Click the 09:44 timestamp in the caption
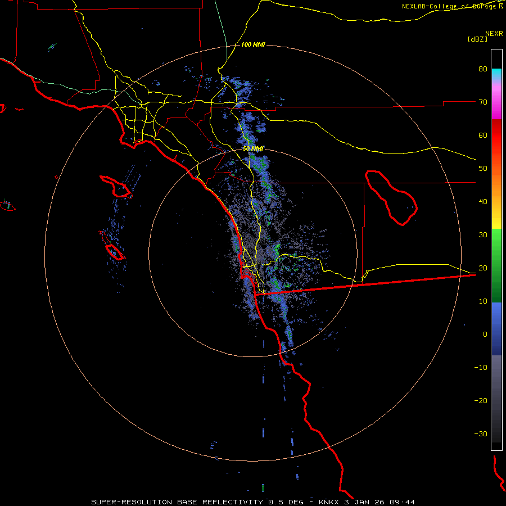Viewport: 506px width, 506px height. [x=402, y=502]
